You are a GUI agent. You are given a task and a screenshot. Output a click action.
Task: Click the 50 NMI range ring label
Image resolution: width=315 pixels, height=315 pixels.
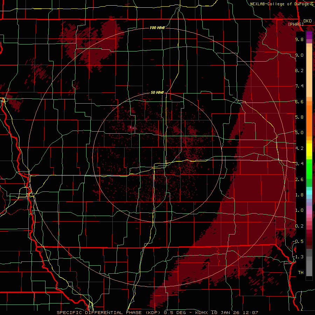[157, 92]
